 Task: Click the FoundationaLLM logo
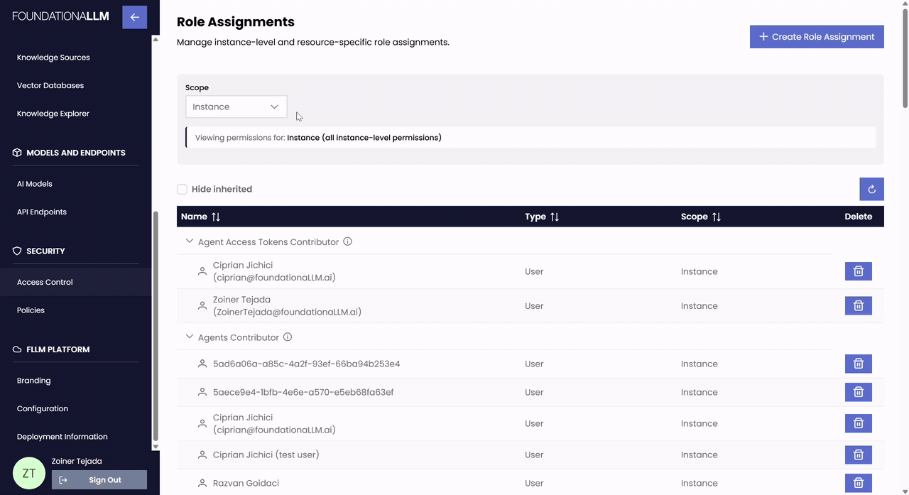tap(61, 16)
